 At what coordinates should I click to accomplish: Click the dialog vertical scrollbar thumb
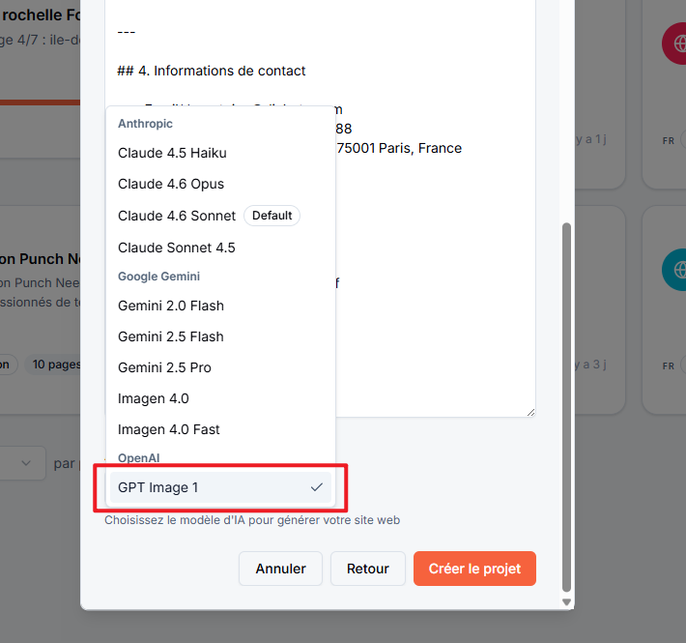tap(566, 407)
